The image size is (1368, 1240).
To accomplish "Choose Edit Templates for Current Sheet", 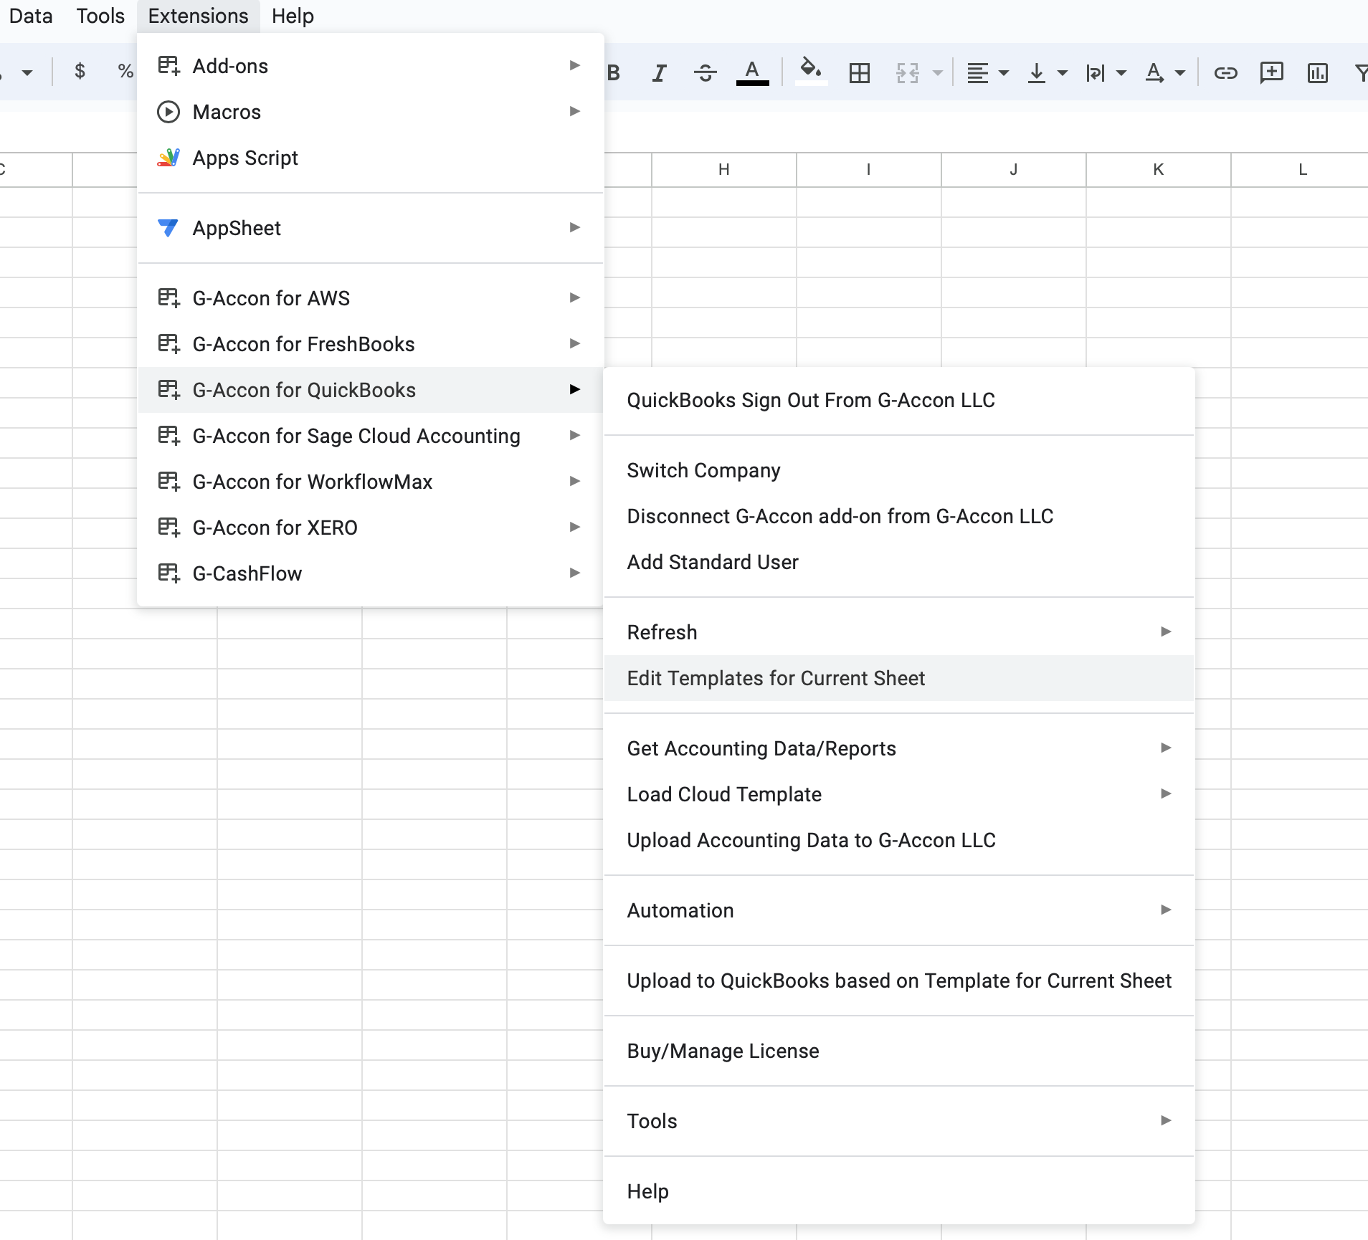I will point(899,678).
